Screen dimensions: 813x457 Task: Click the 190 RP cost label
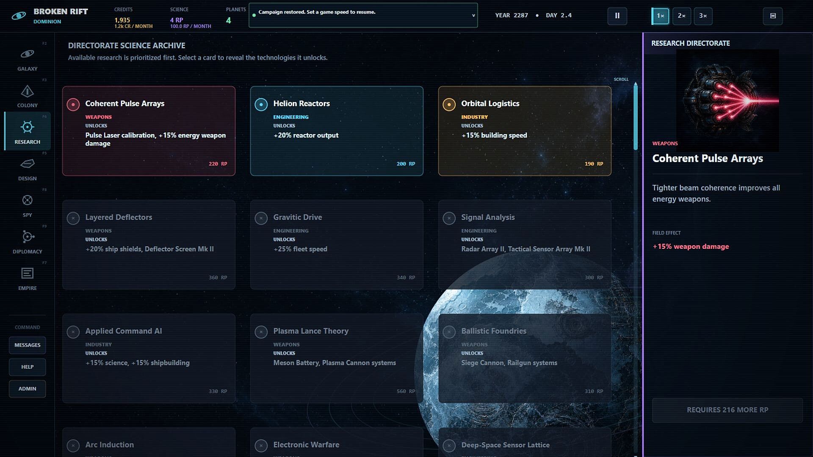pyautogui.click(x=594, y=164)
